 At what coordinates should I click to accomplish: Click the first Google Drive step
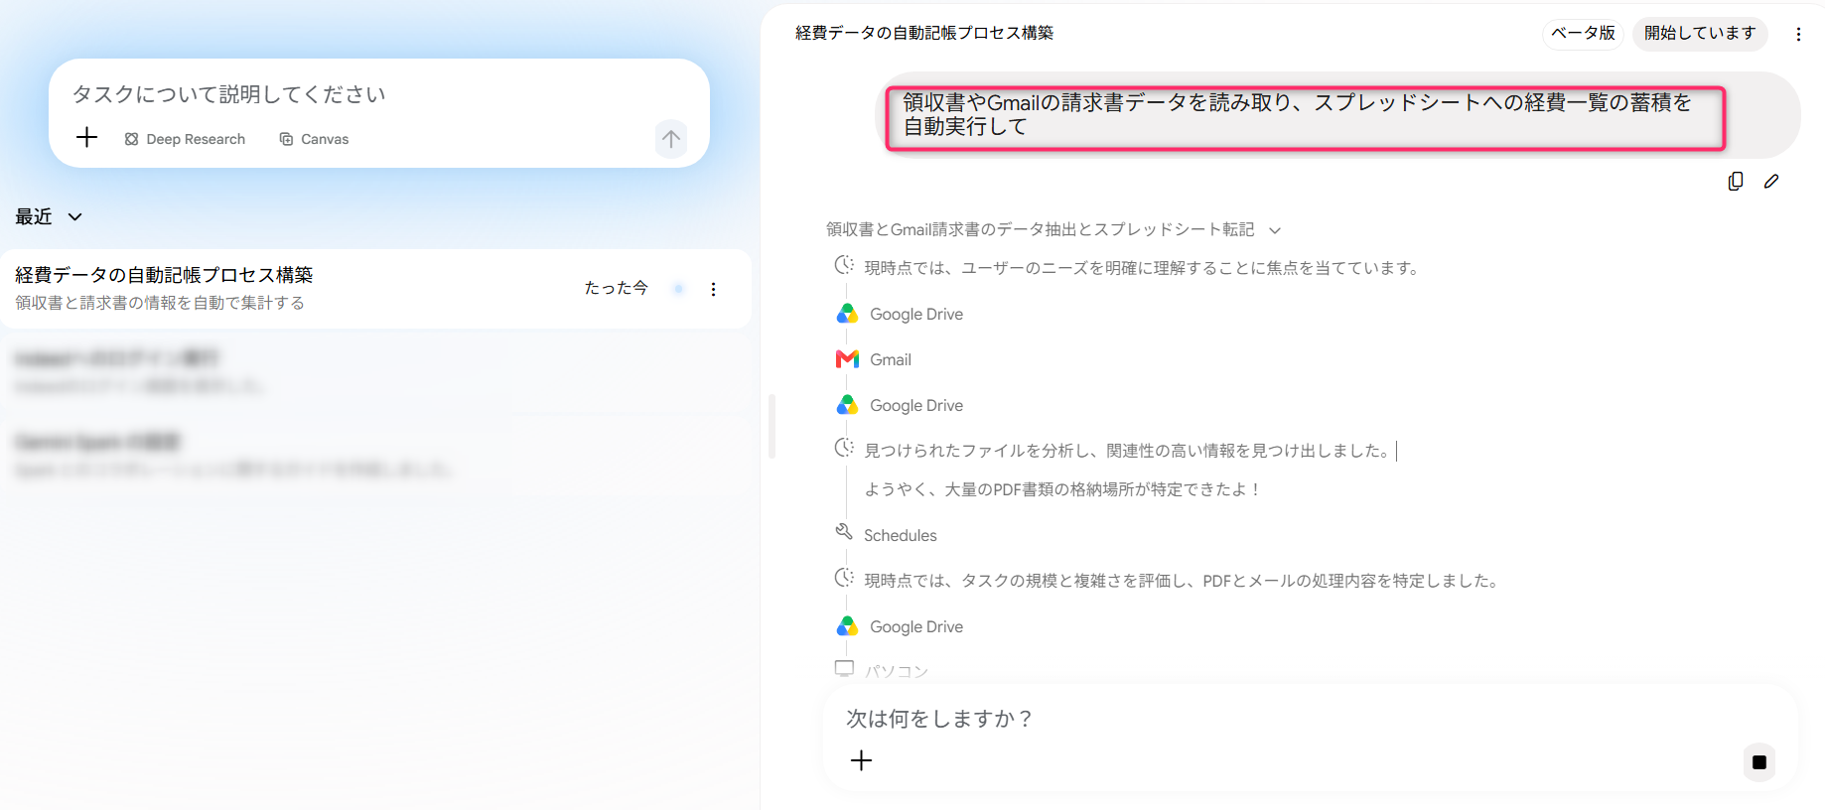coord(901,314)
